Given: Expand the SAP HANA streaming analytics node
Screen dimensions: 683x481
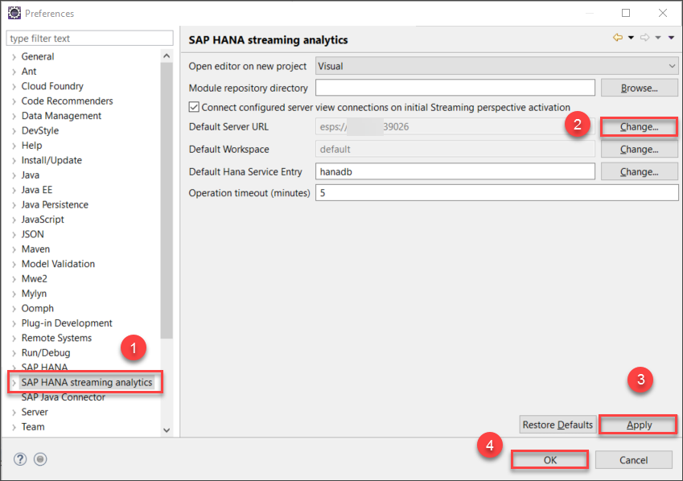Looking at the screenshot, I should [x=14, y=383].
